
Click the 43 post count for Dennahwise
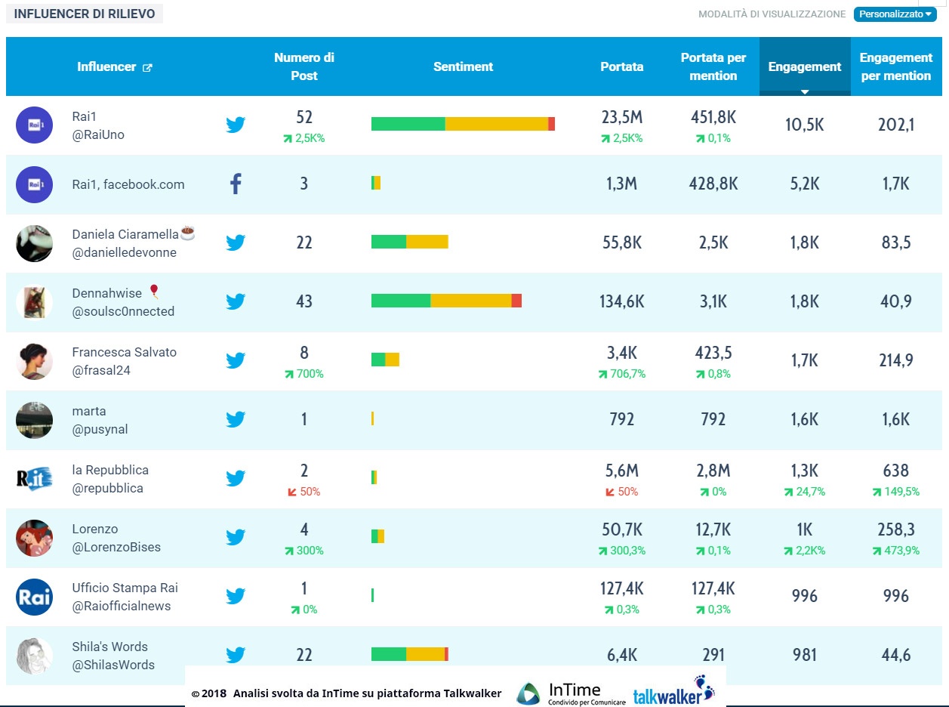click(304, 301)
